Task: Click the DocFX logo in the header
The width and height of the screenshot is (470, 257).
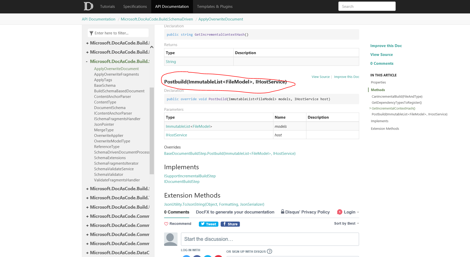Action: click(88, 6)
